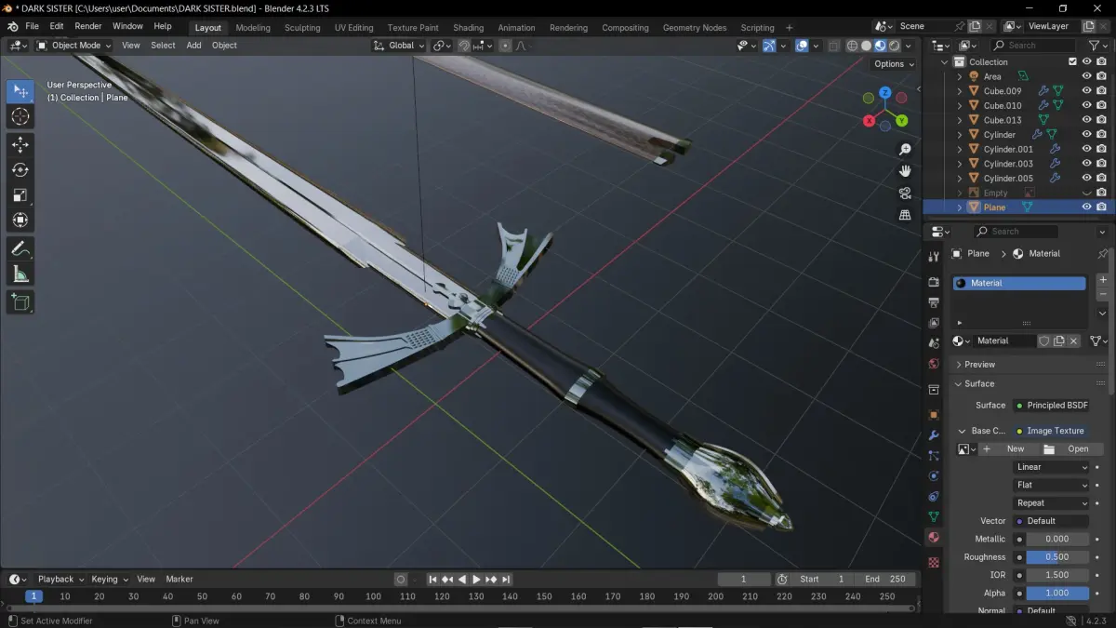
Task: Open Repeat extension dropdown
Action: (1051, 503)
